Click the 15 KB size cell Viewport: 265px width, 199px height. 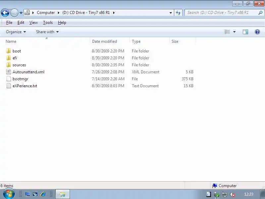[188, 86]
